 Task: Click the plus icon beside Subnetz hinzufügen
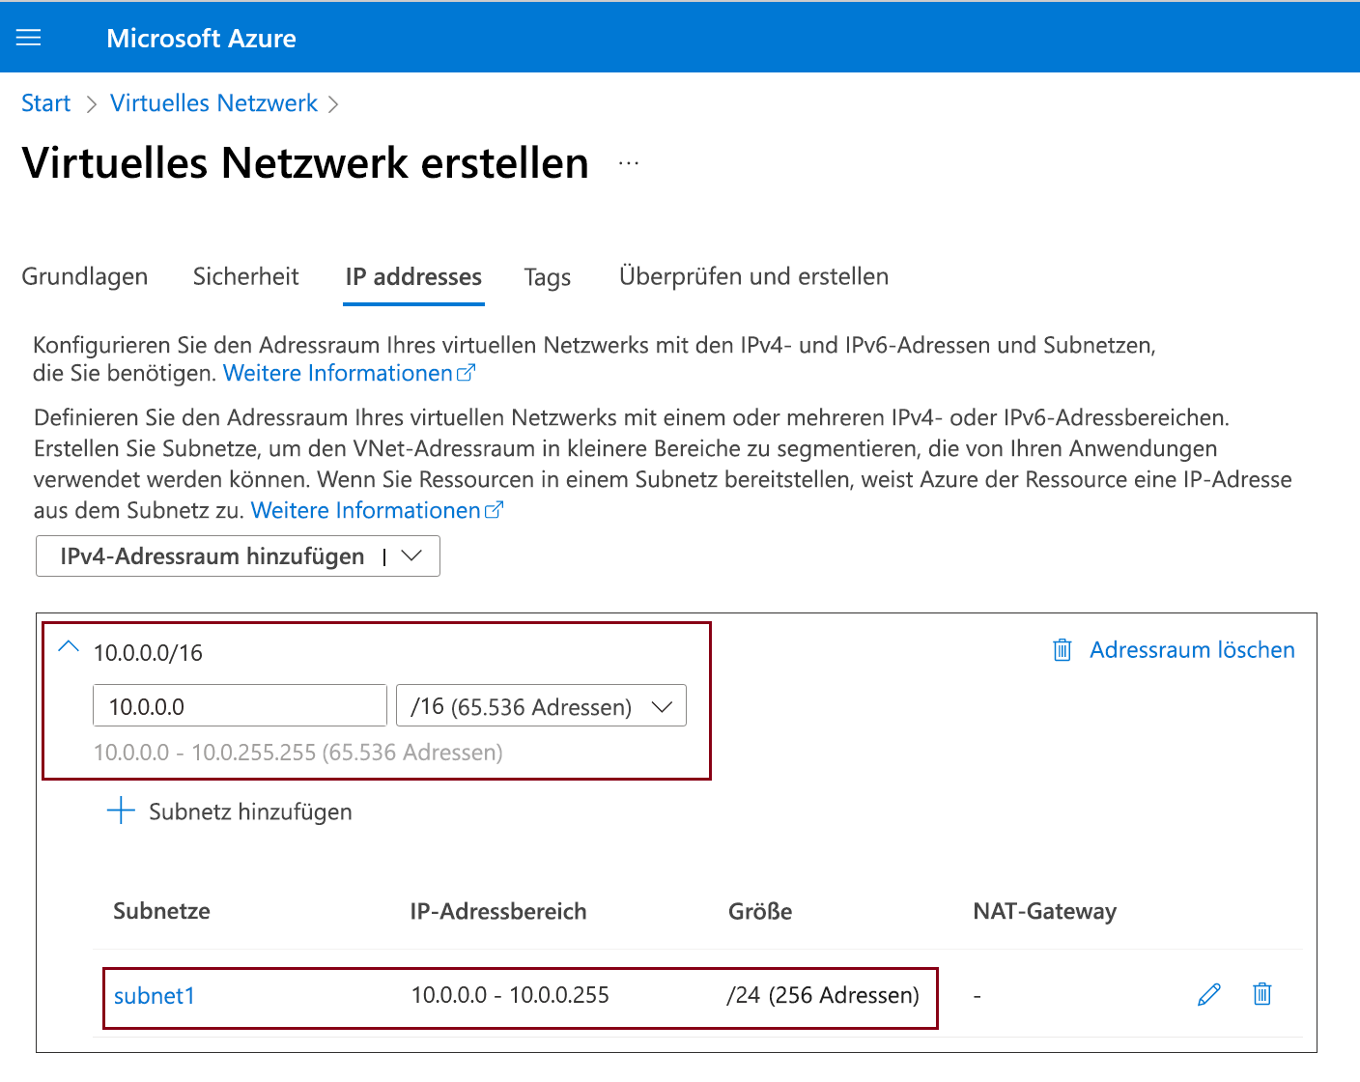point(120,811)
